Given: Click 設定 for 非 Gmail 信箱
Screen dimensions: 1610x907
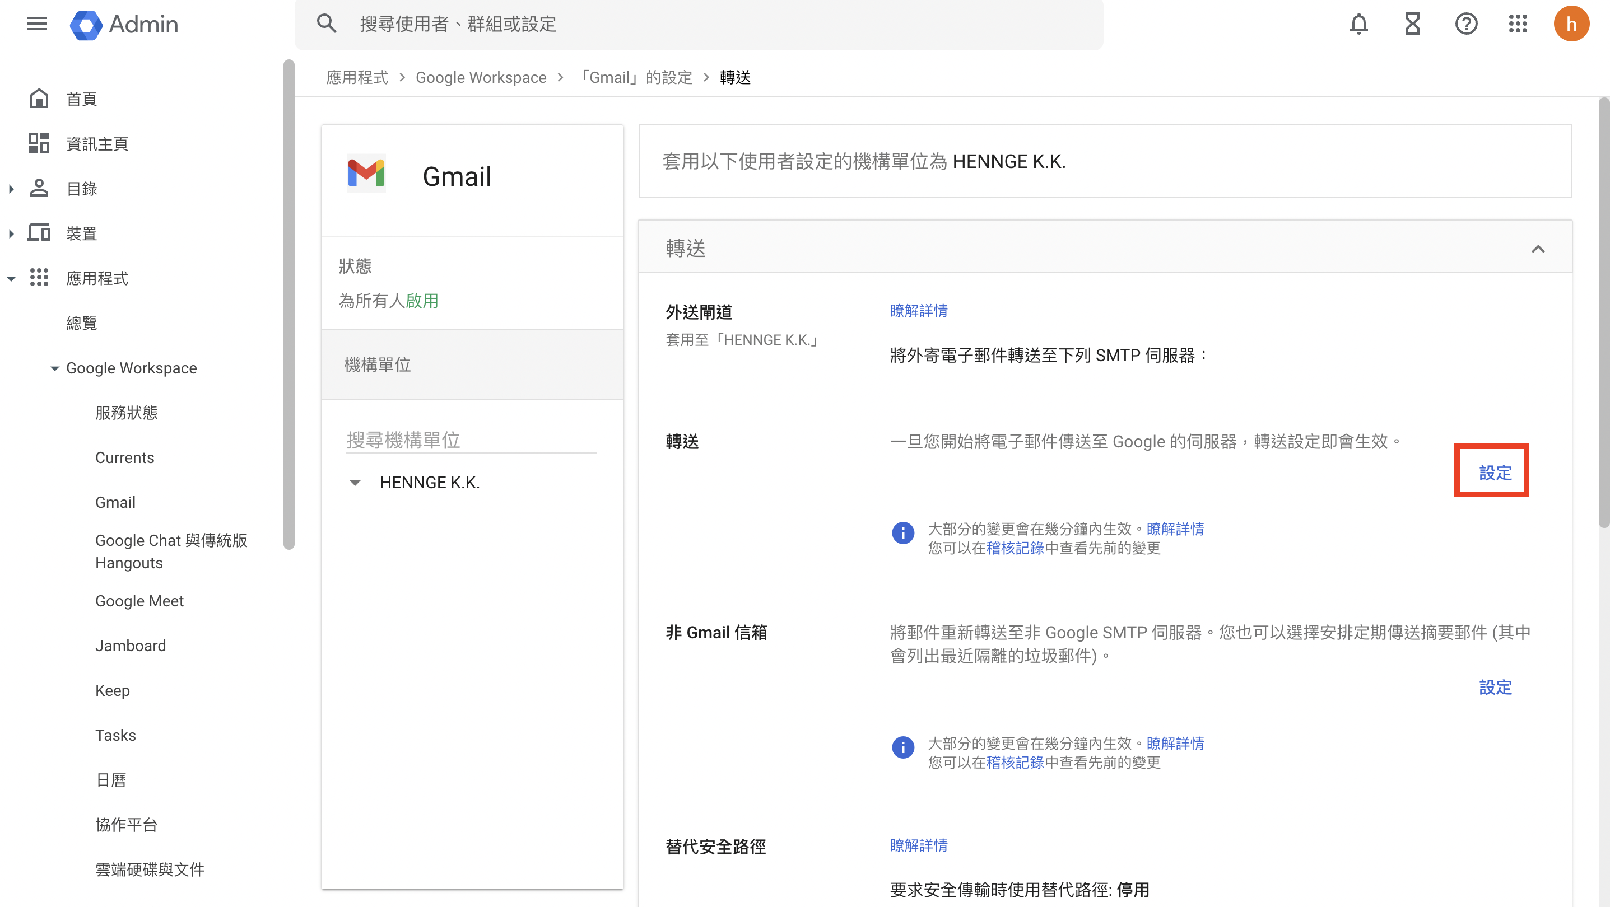Looking at the screenshot, I should pos(1495,687).
